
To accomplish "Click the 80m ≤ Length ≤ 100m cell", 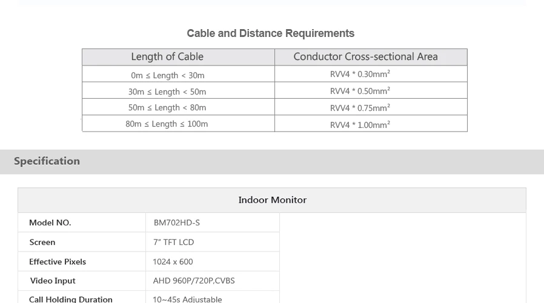I will tap(178, 124).
